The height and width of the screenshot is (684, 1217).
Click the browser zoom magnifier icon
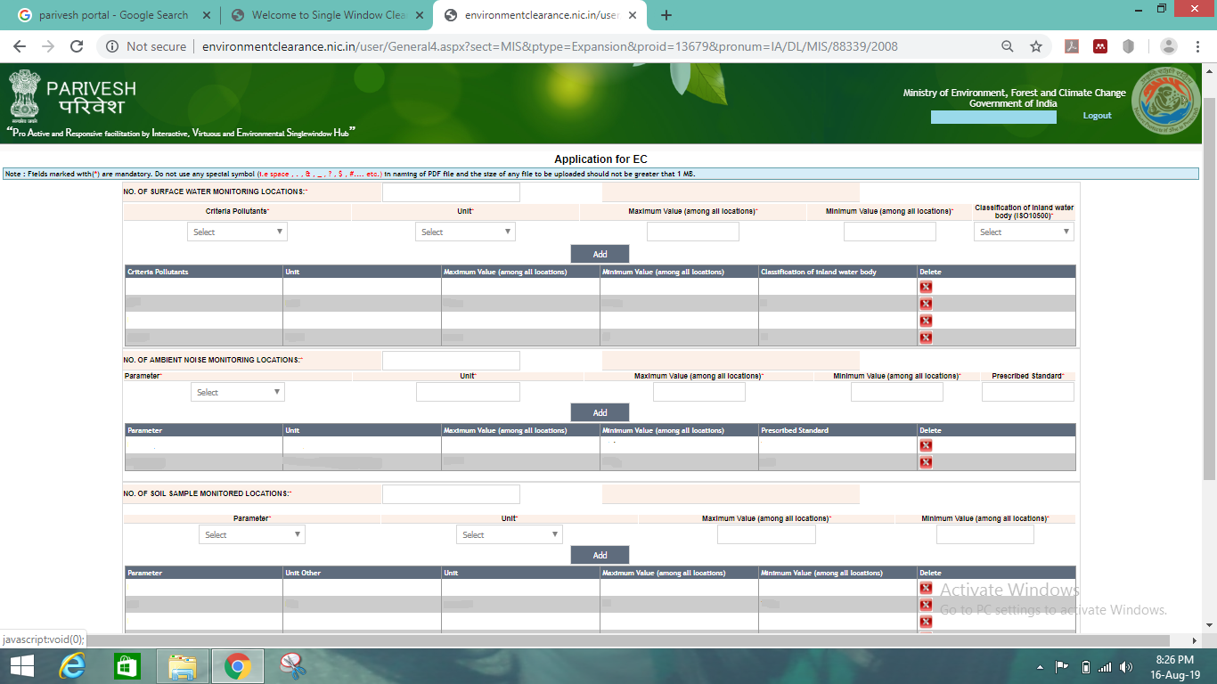(x=1008, y=46)
